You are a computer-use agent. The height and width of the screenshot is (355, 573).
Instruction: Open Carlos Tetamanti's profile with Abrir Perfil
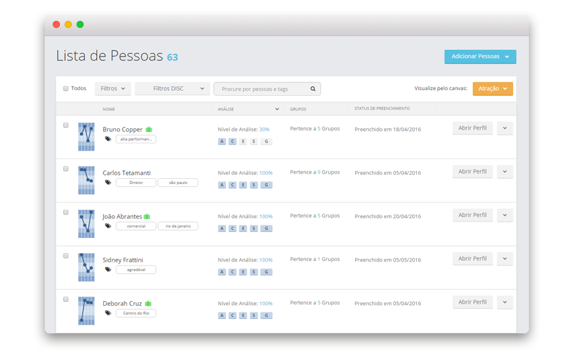point(472,172)
